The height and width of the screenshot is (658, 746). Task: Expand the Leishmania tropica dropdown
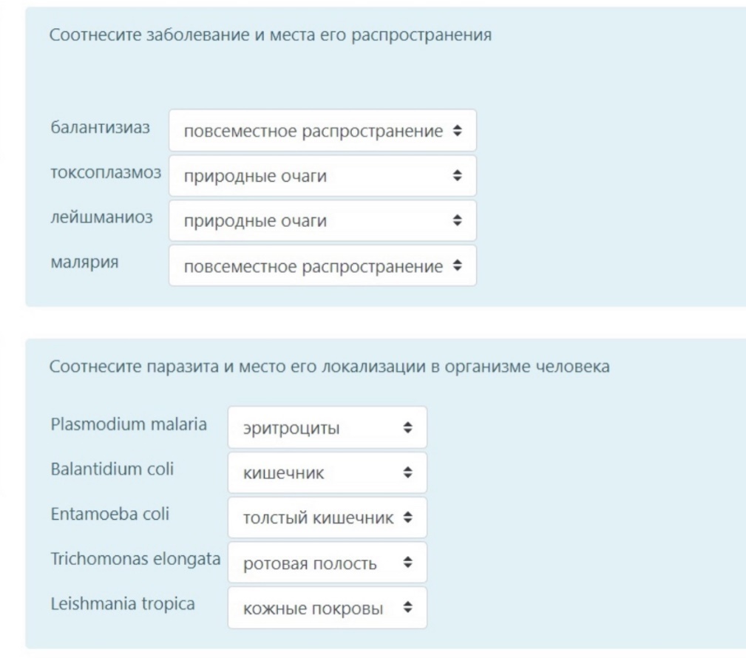328,608
